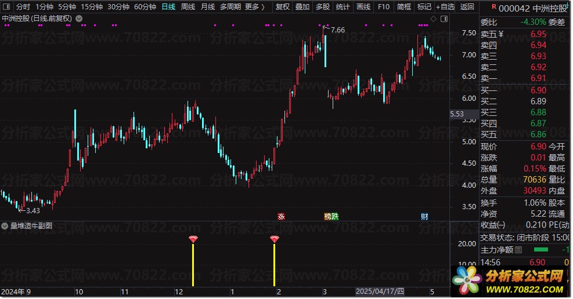This screenshot has height=299, width=573.
Task: Click the 7.66 high price label
Action: pyautogui.click(x=338, y=30)
